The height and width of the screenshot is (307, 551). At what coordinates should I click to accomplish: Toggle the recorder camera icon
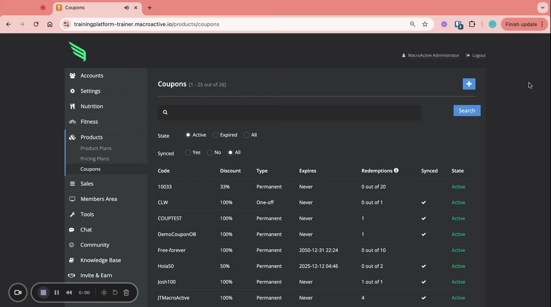[18, 293]
